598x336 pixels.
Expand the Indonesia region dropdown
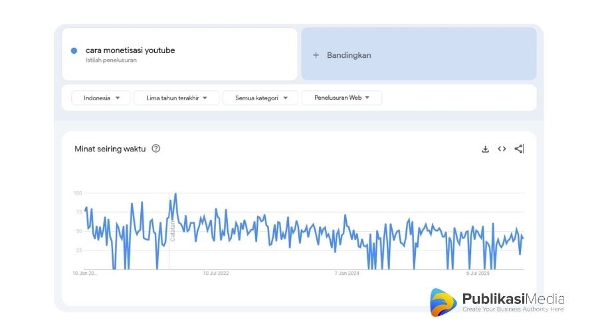point(101,98)
